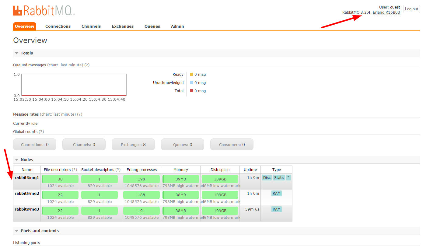This screenshot has width=433, height=248.
Task: Show help for File descriptors column
Action: coord(75,169)
